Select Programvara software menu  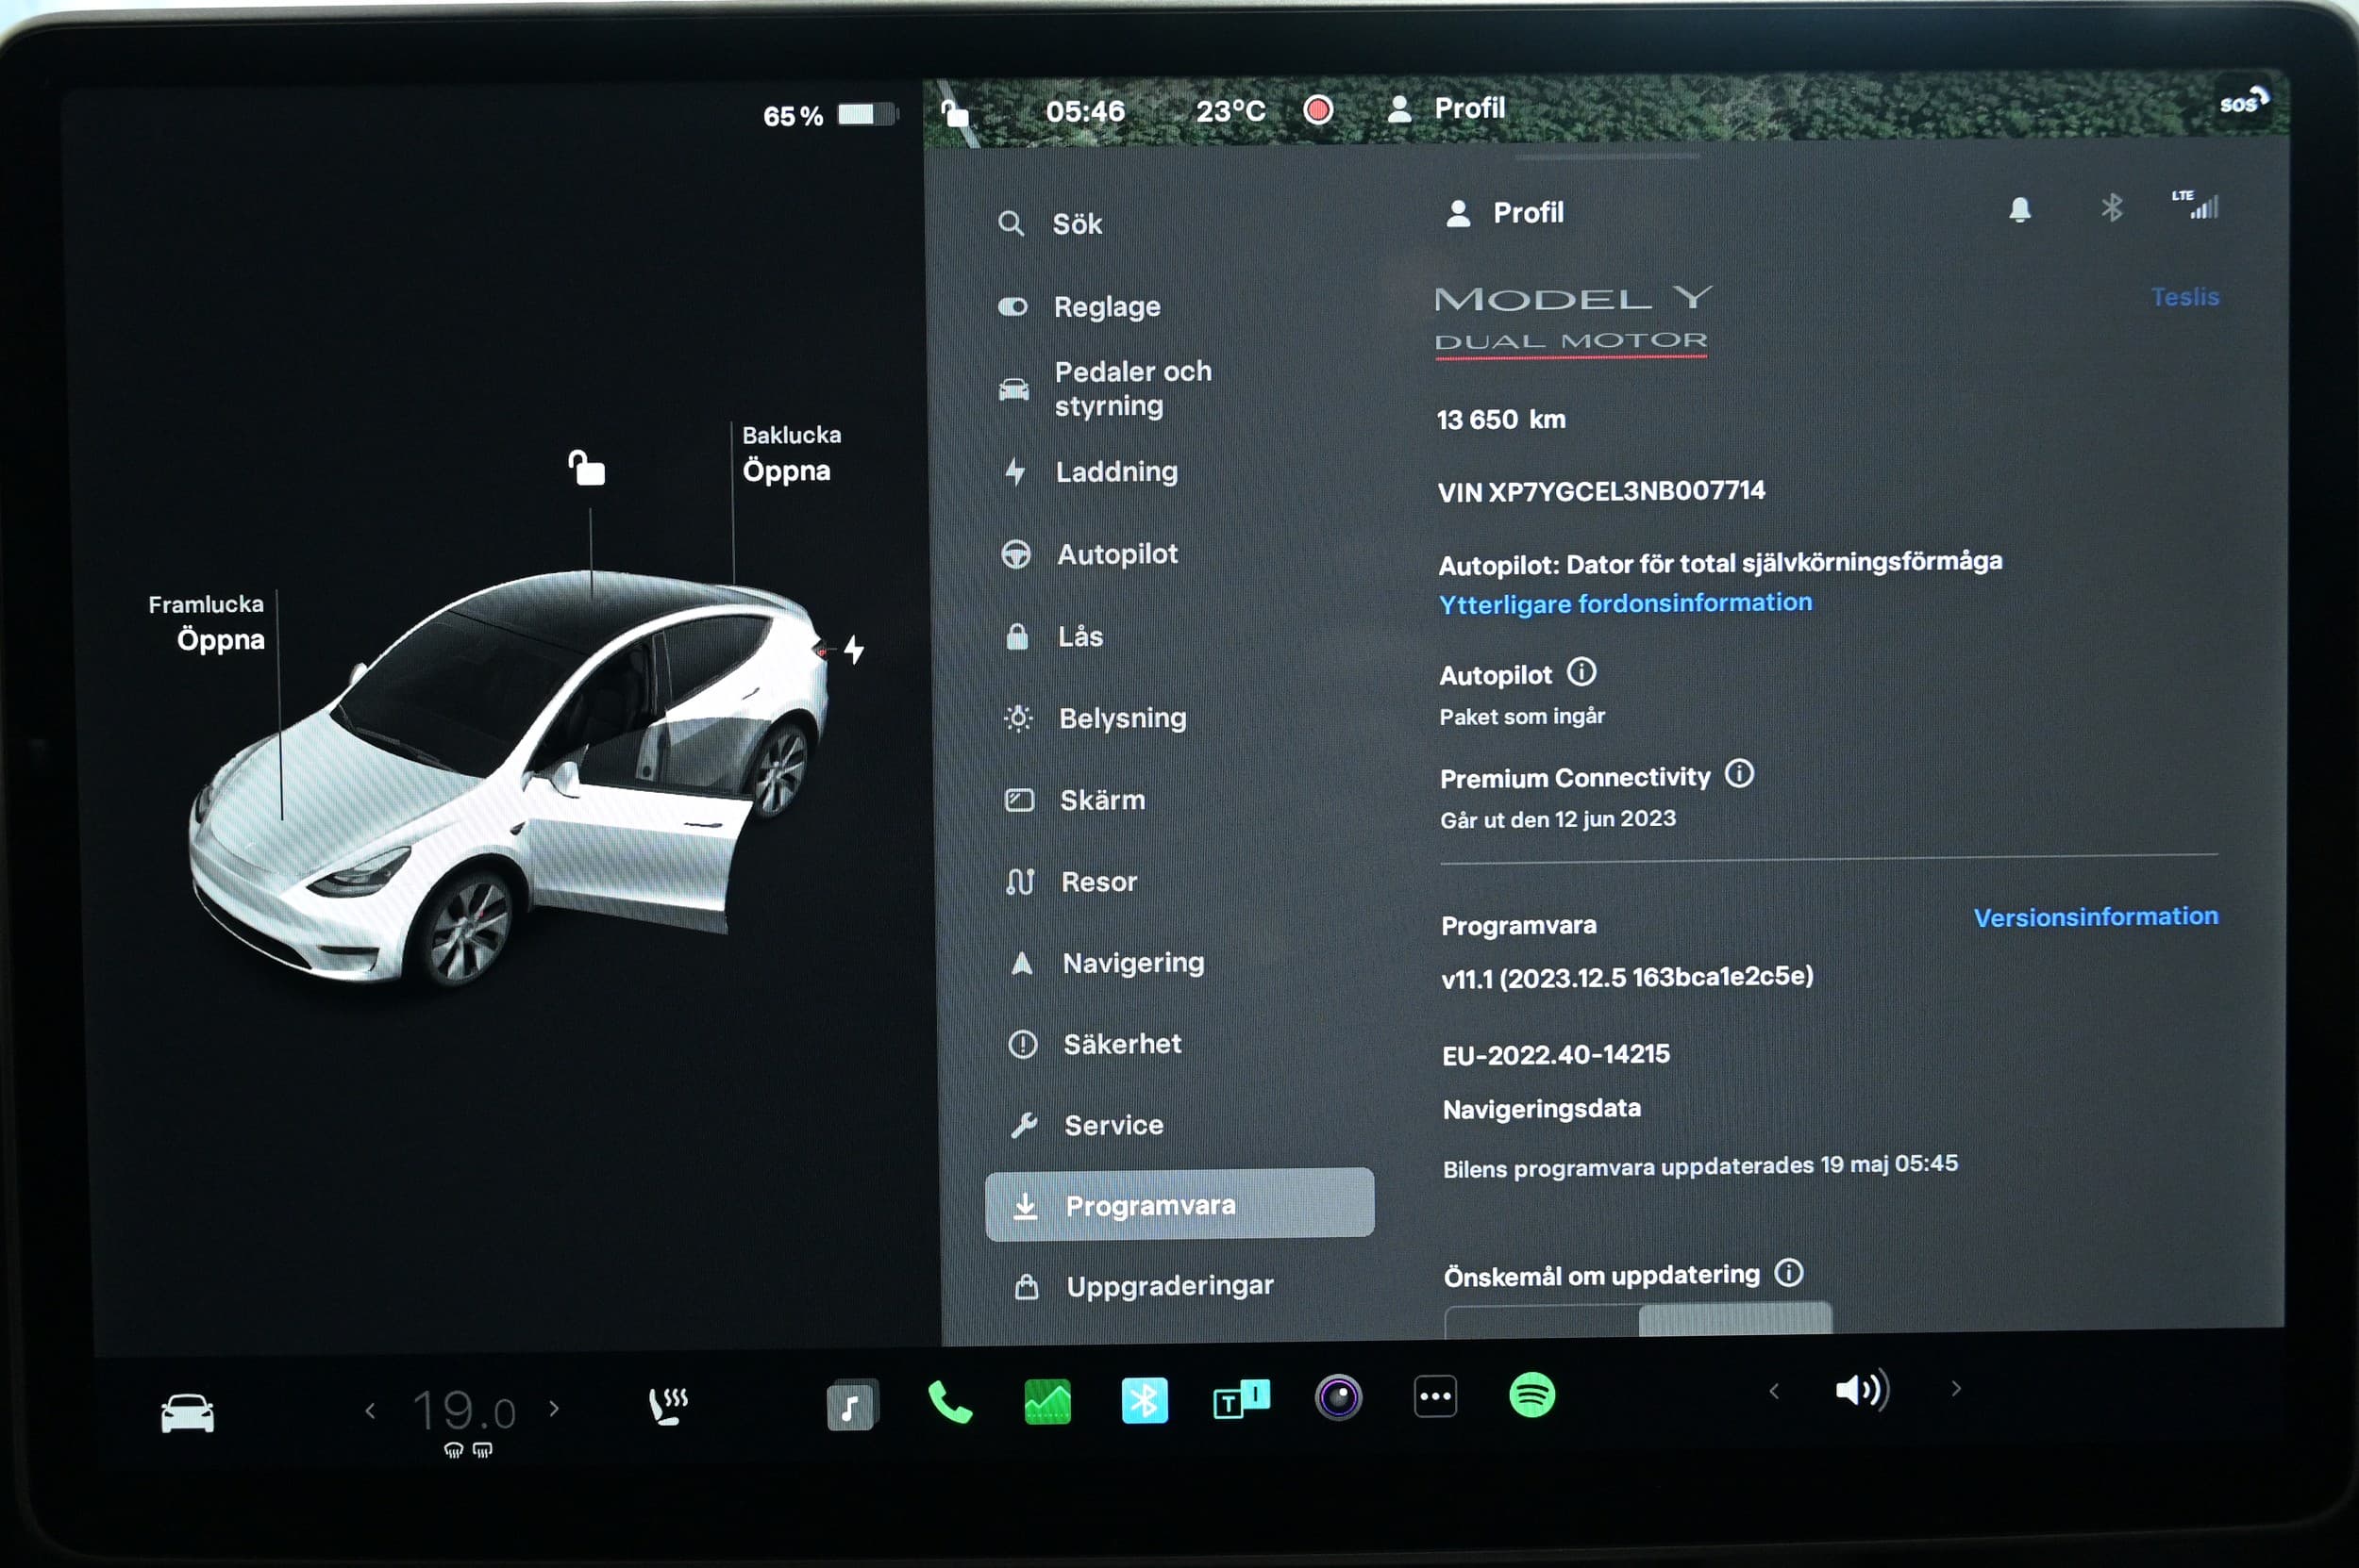(x=1180, y=1204)
